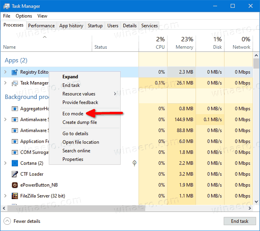This screenshot has width=260, height=231.
Task: Click the Registry Editor app icon
Action: coord(15,72)
